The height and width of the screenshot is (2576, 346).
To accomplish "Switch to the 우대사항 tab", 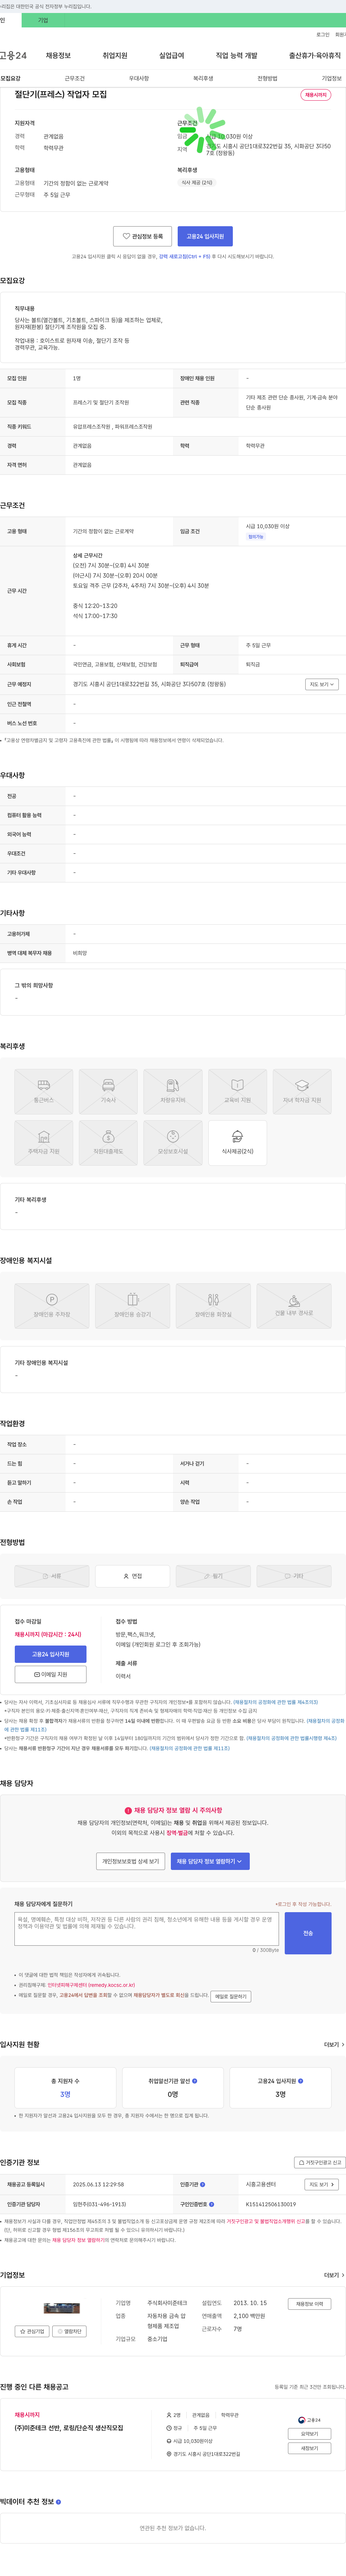I will point(139,78).
